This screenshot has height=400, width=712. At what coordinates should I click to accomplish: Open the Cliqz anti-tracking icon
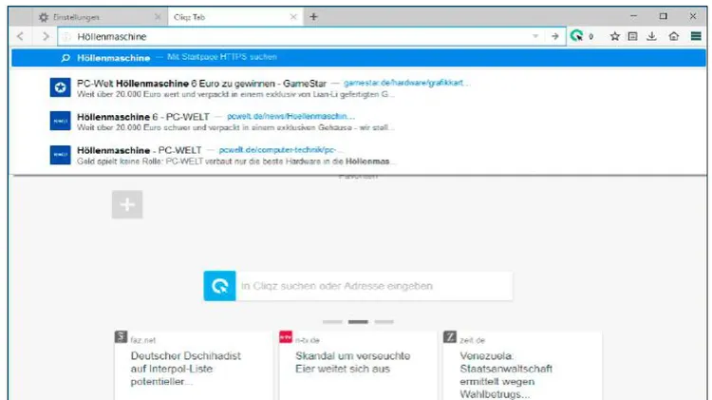pyautogui.click(x=576, y=36)
